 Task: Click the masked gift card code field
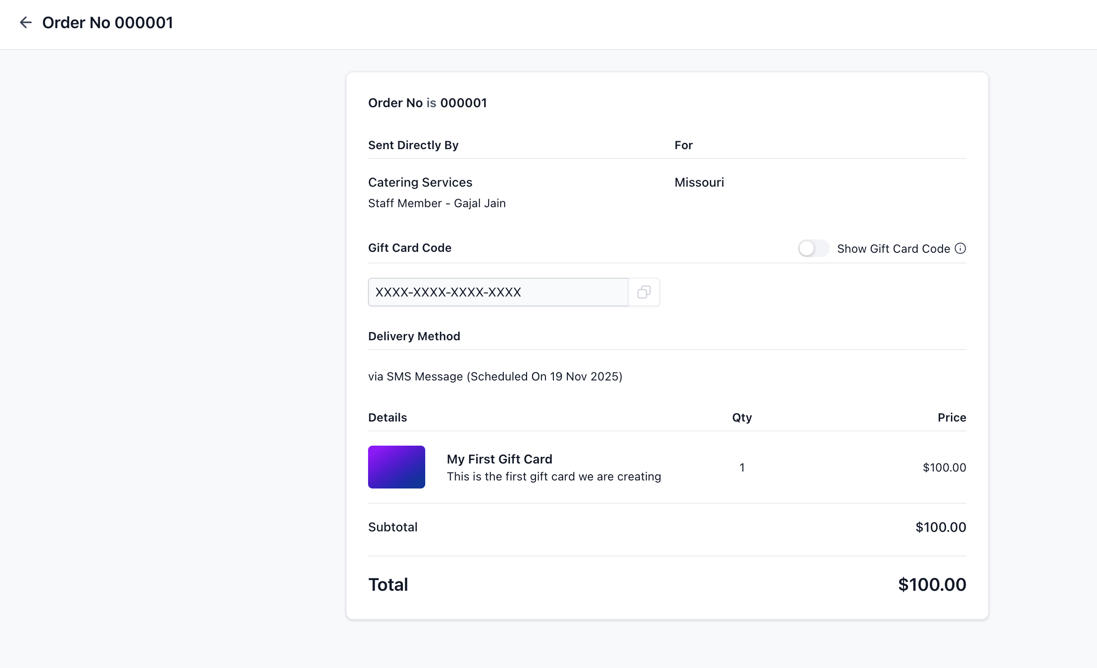coord(498,292)
